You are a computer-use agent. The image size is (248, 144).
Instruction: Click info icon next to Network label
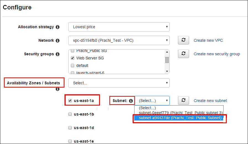(58, 41)
